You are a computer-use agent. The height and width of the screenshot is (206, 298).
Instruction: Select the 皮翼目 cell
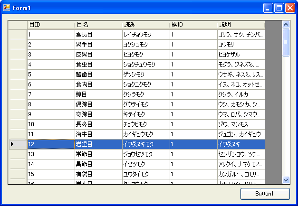pyautogui.click(x=98, y=55)
